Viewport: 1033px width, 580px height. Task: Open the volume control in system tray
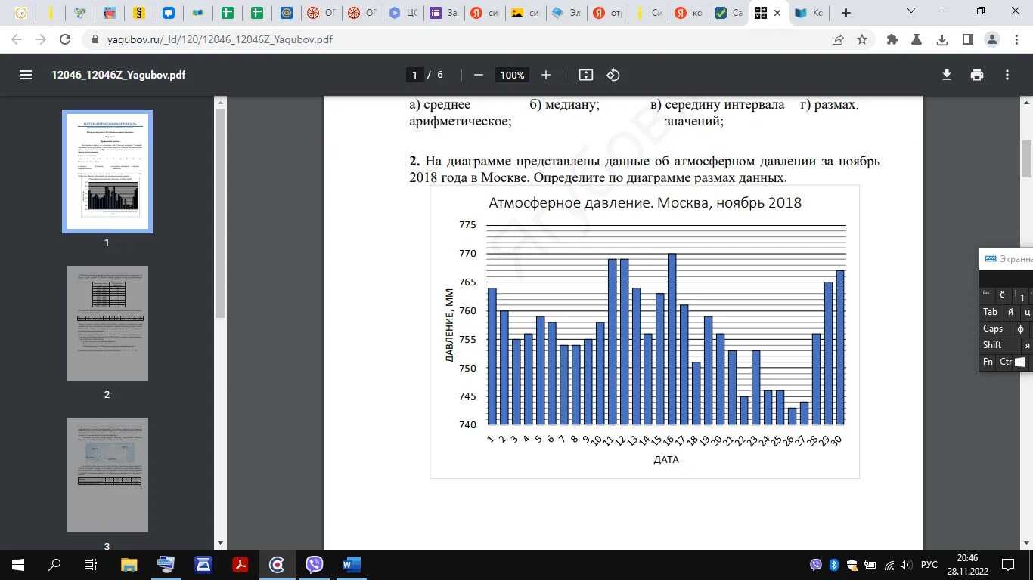coord(906,565)
